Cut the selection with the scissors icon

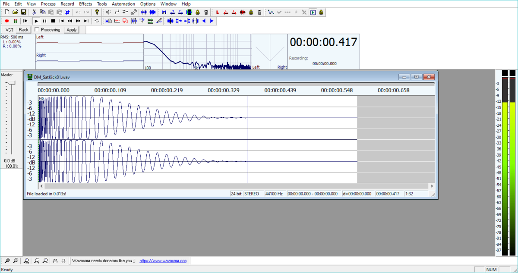[34, 12]
